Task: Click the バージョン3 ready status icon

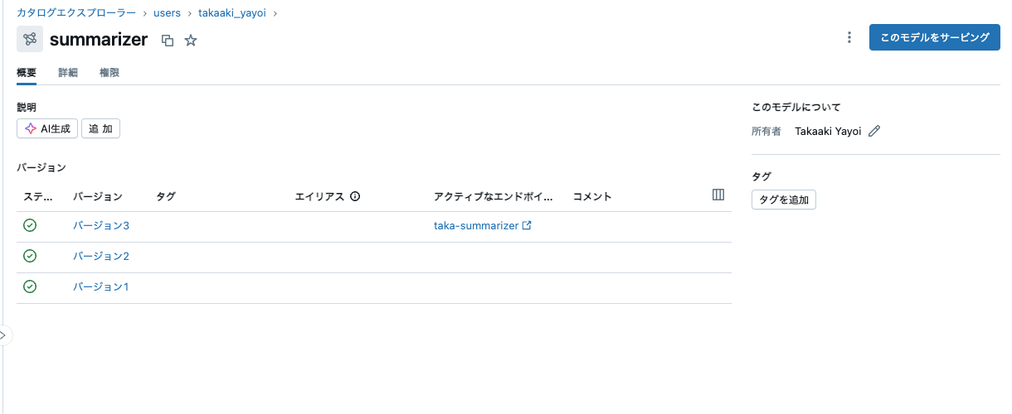Action: click(x=30, y=225)
